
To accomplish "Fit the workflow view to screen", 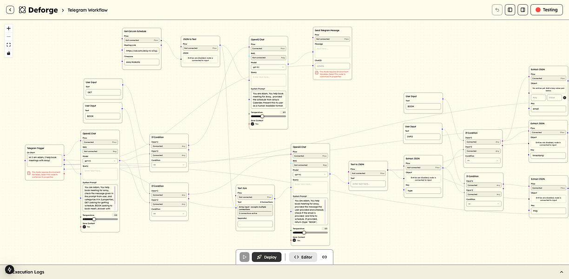I will click(8, 45).
